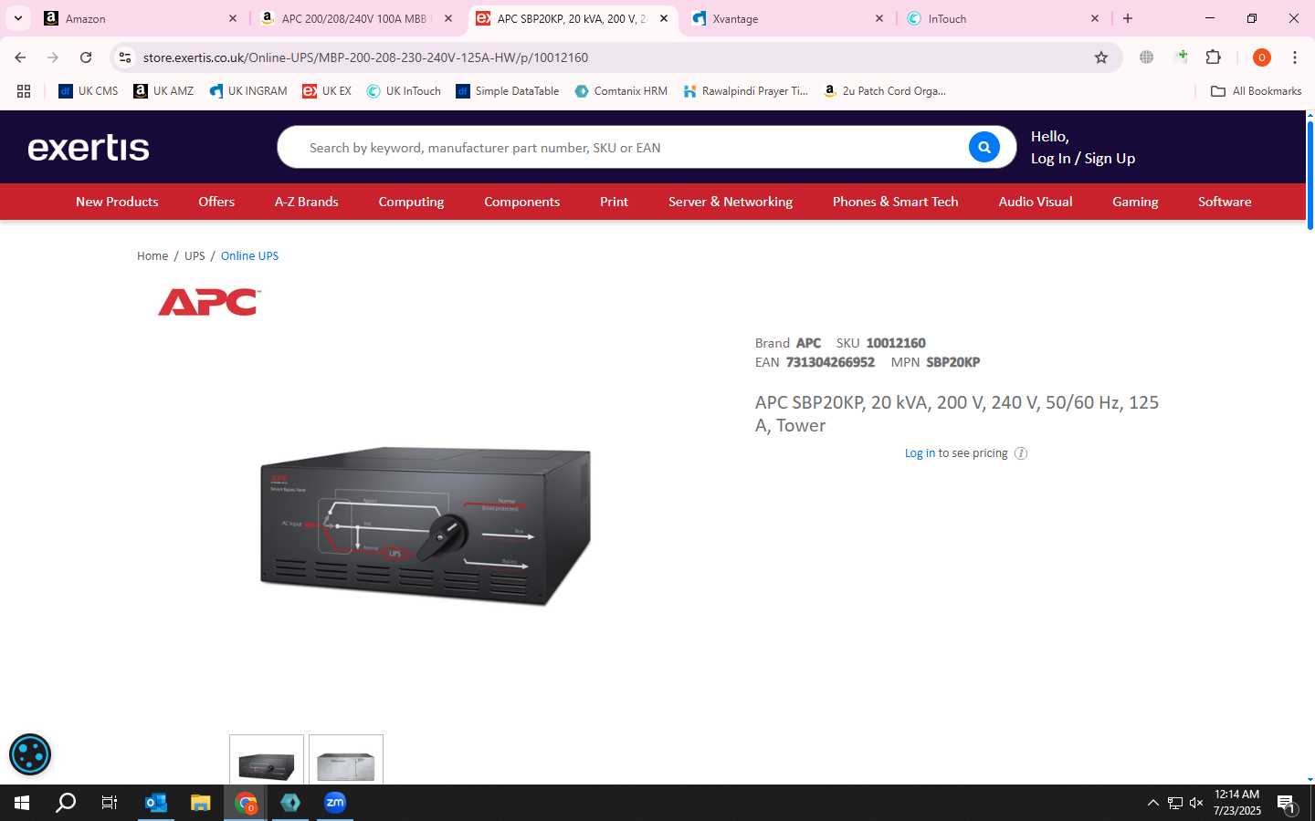Open File Explorer from the taskbar
The image size is (1315, 821).
pyautogui.click(x=201, y=803)
